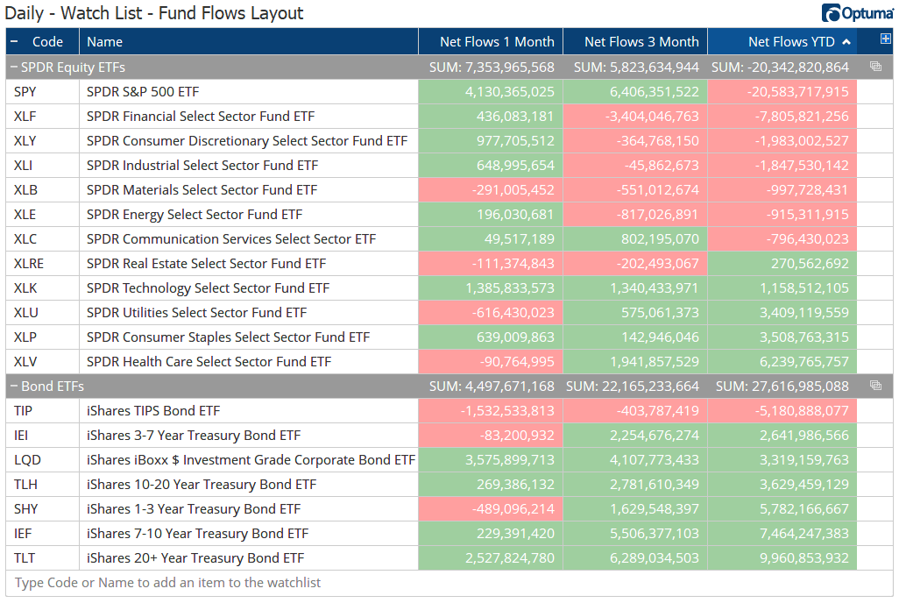
Task: Select SPDR Technology Select Sector Fund ETF
Action: (x=209, y=288)
